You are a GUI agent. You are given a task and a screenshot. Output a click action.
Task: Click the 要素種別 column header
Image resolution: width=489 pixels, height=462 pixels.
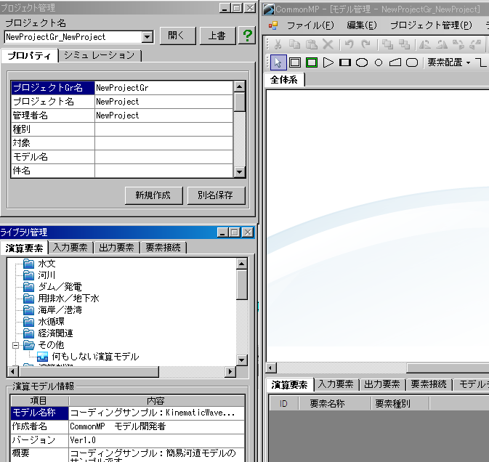(x=400, y=404)
